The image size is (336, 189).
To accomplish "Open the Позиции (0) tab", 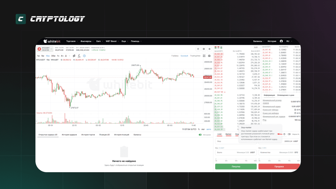I will tap(104, 135).
